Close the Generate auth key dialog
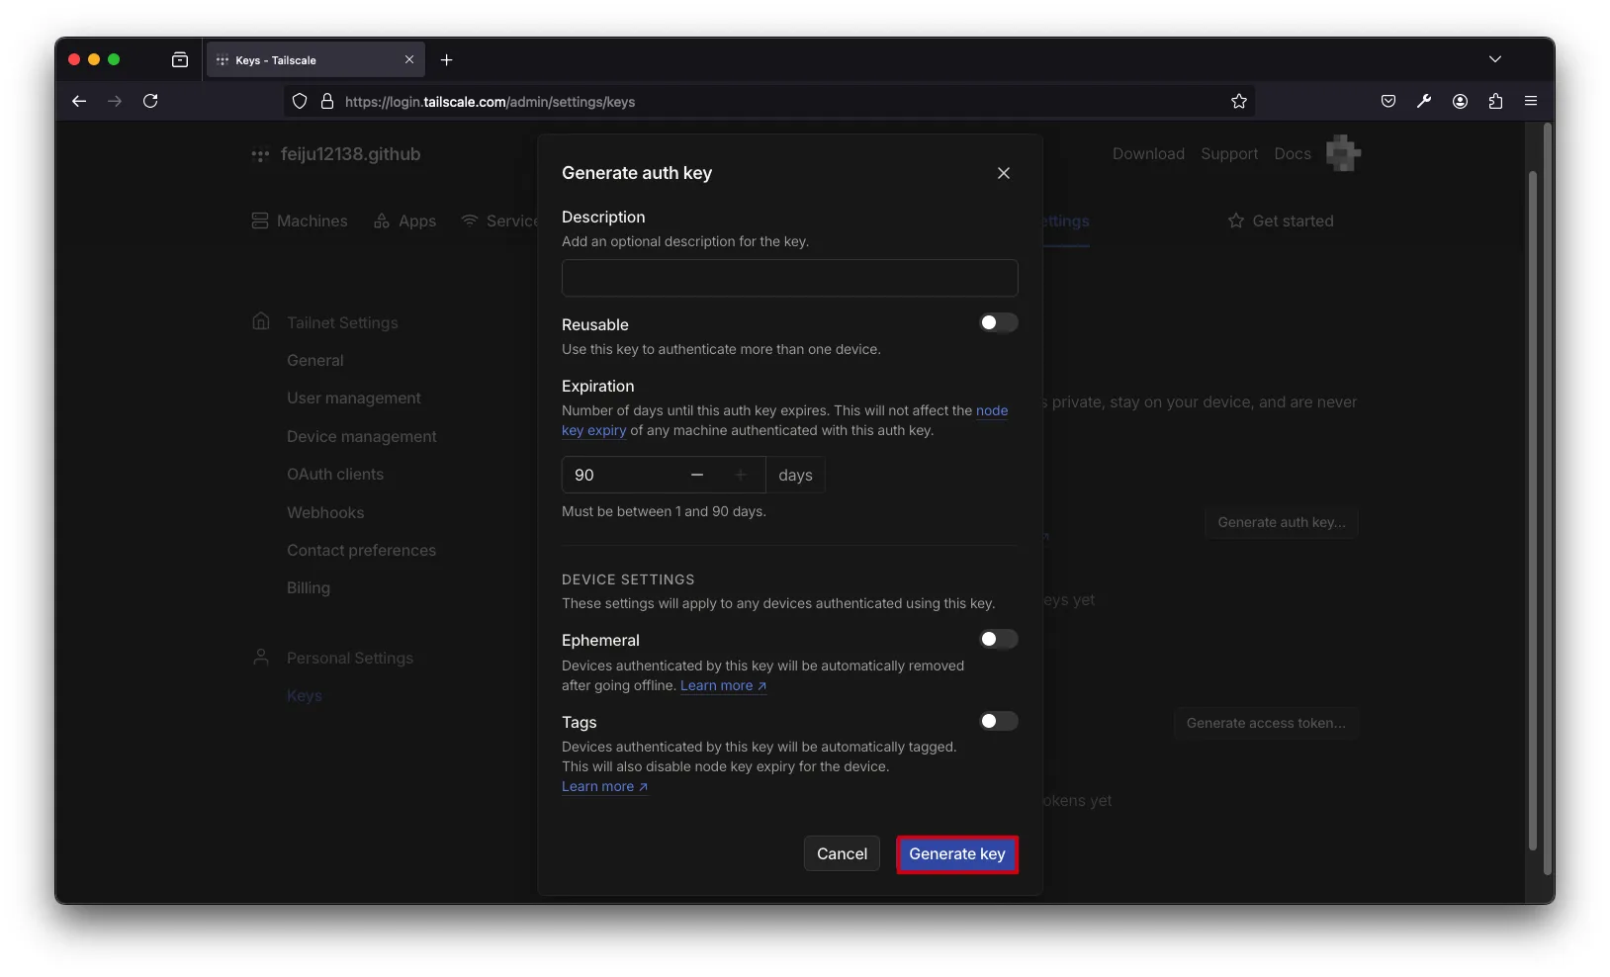Screen dimensions: 1610x977 pyautogui.click(x=1004, y=173)
